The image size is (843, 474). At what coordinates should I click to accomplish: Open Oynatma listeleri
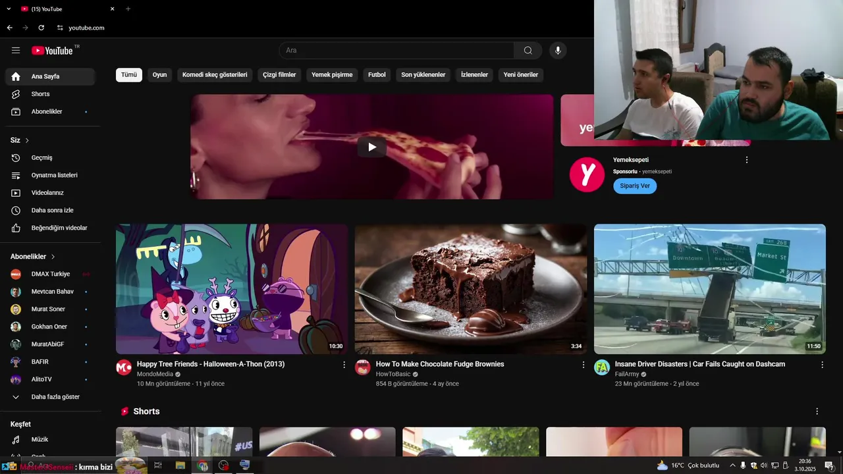point(50,175)
